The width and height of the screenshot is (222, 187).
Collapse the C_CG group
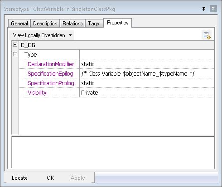pos(15,45)
